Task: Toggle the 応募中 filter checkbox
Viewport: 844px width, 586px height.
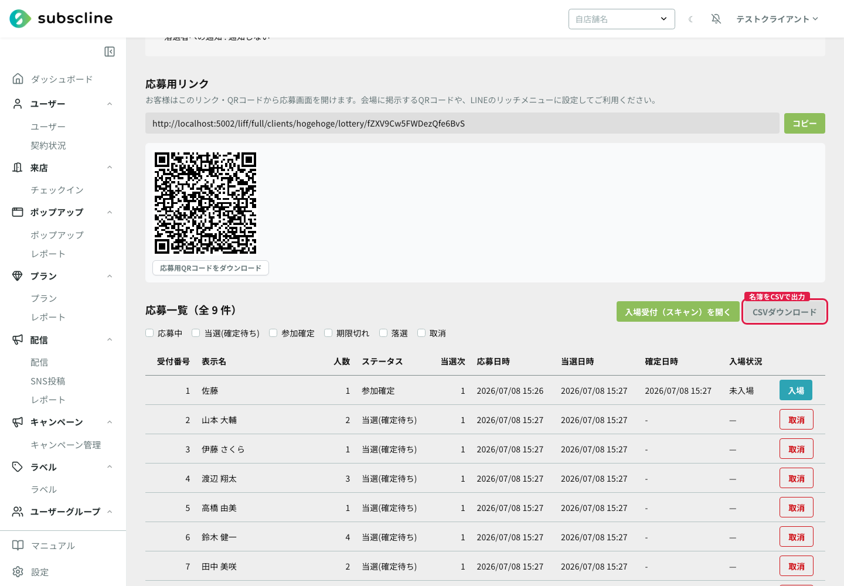Action: (149, 333)
